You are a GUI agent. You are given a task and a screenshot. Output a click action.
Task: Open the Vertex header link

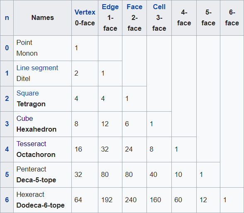(x=85, y=12)
